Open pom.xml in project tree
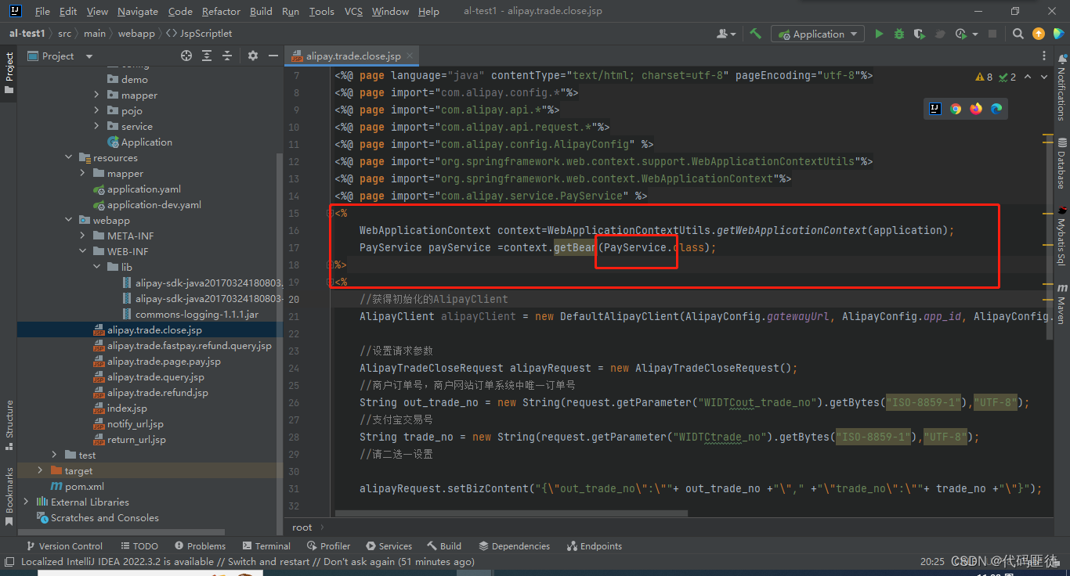The image size is (1070, 576). pyautogui.click(x=84, y=486)
